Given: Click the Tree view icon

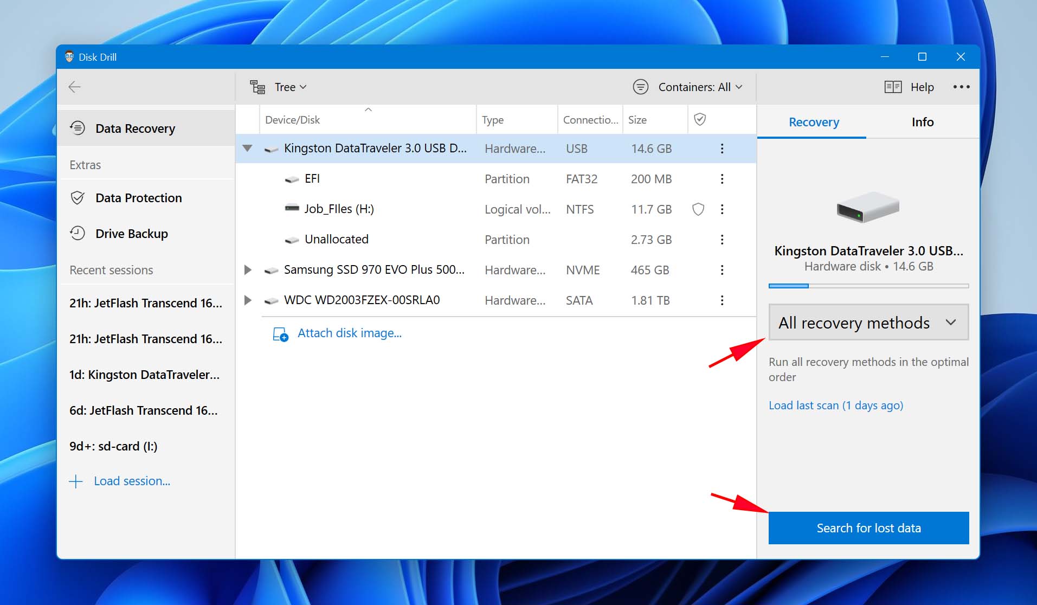Looking at the screenshot, I should pyautogui.click(x=257, y=87).
